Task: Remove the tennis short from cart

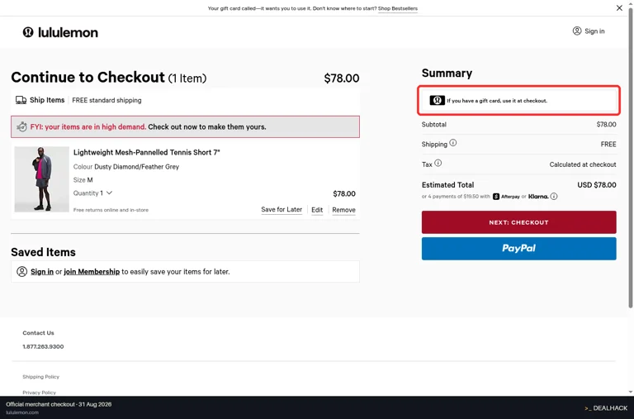Action: 343,210
